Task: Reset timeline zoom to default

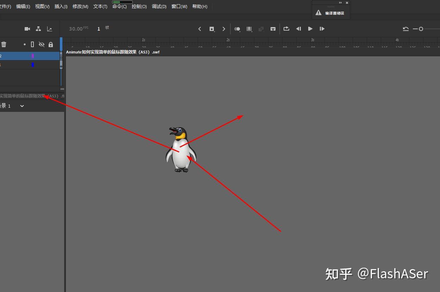Action: click(406, 29)
